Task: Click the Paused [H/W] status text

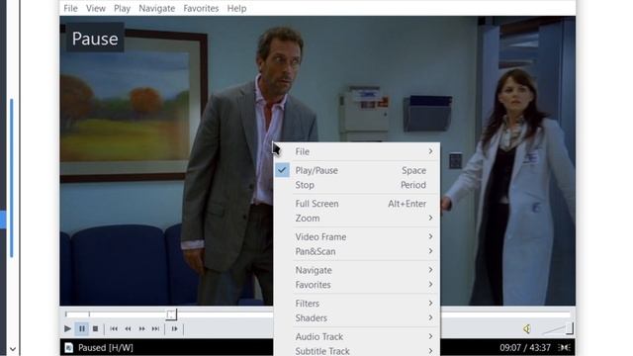Action: click(106, 347)
